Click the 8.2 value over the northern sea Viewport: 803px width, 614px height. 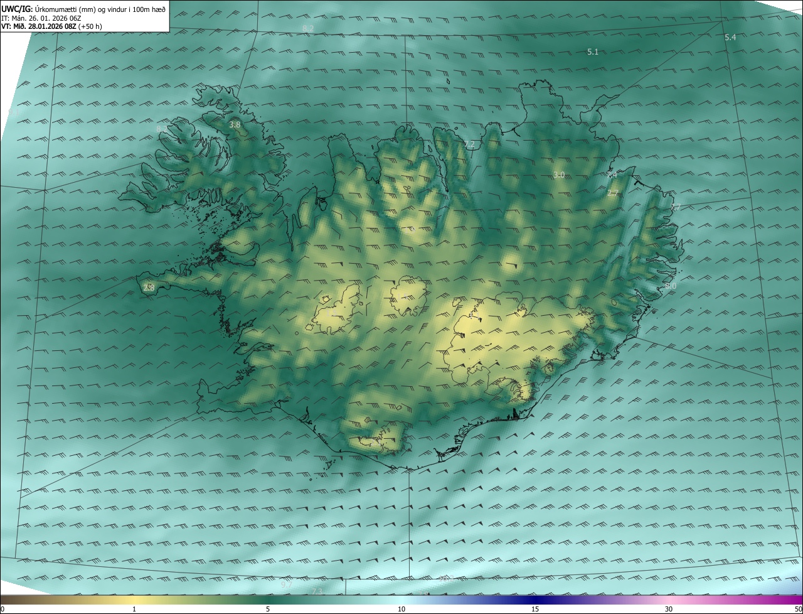[308, 29]
